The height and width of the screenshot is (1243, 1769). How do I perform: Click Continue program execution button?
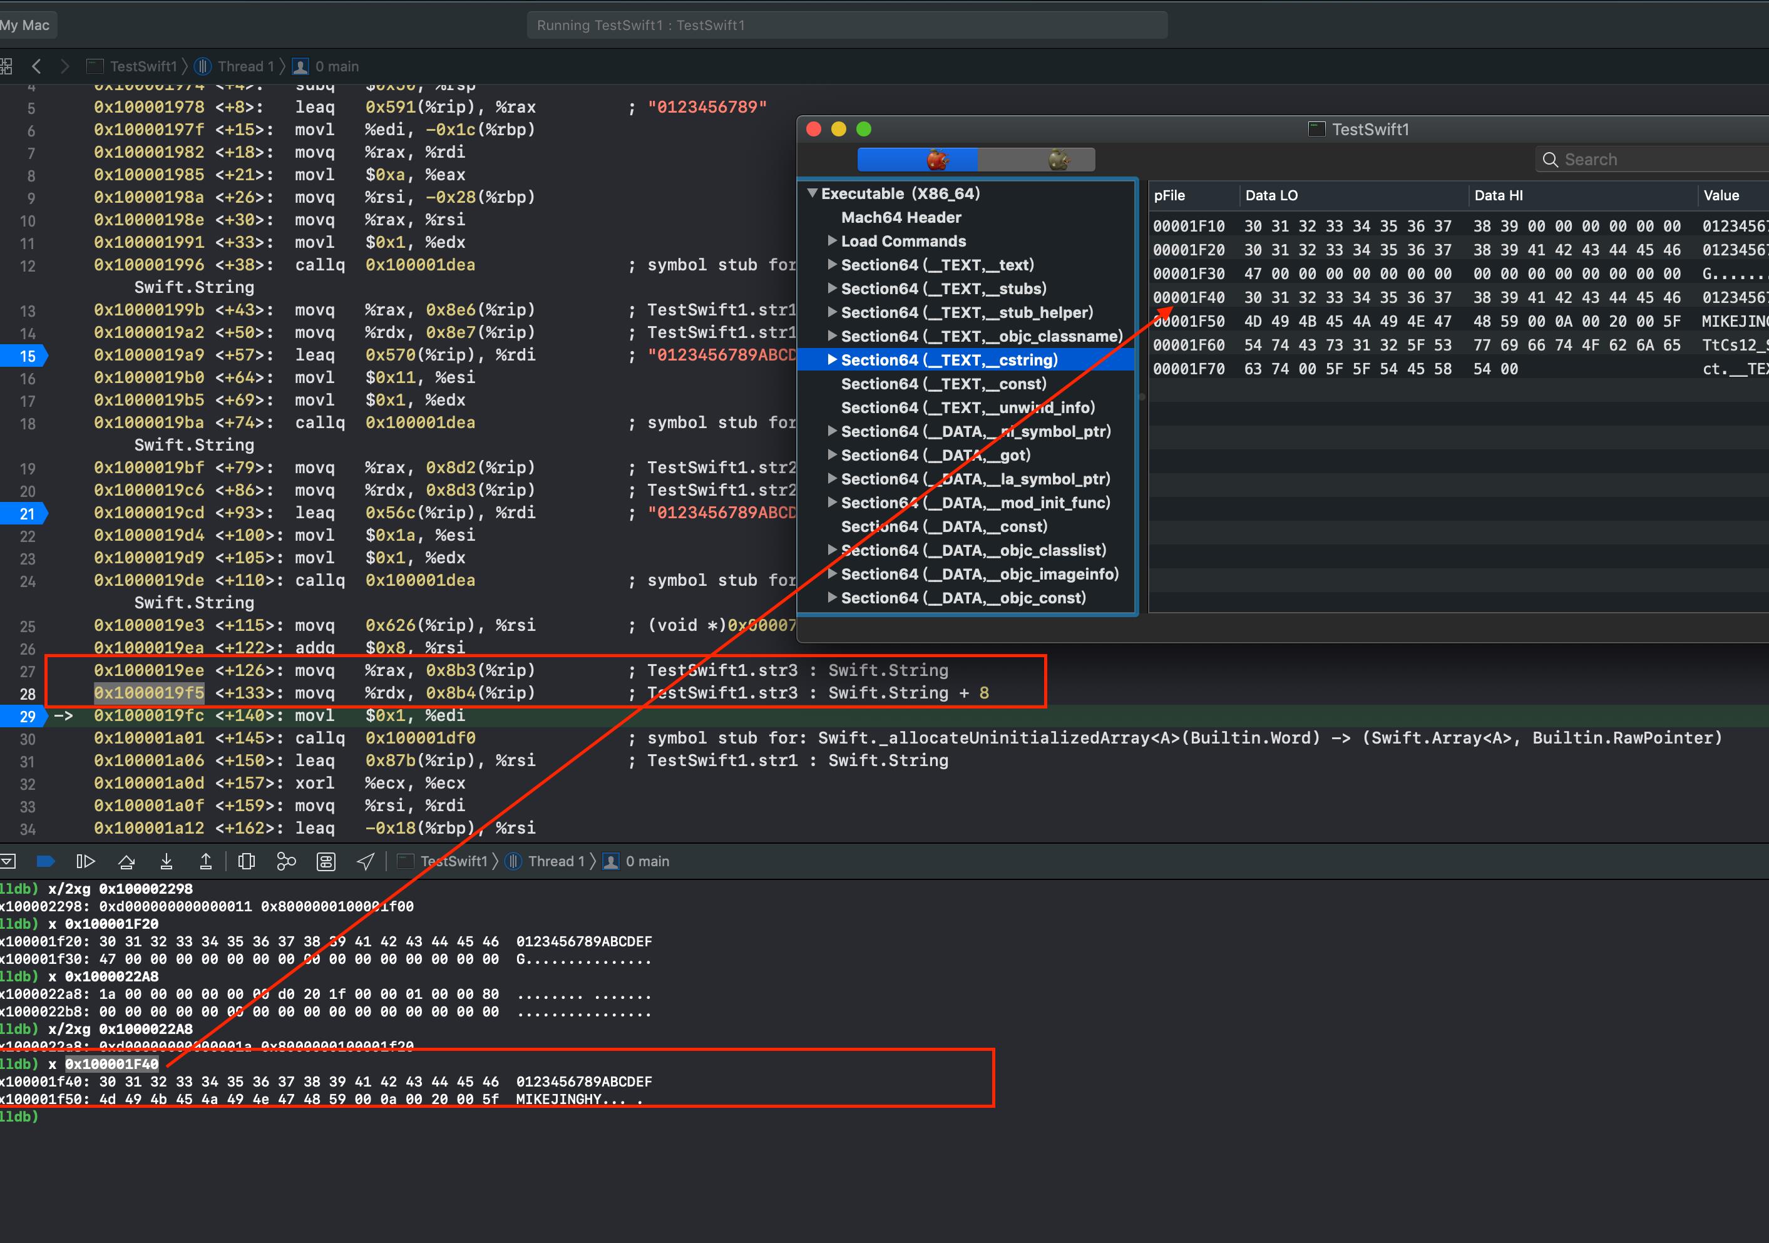[x=86, y=861]
